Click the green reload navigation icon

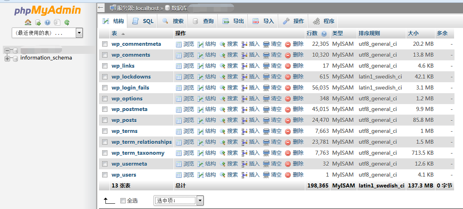point(67,22)
